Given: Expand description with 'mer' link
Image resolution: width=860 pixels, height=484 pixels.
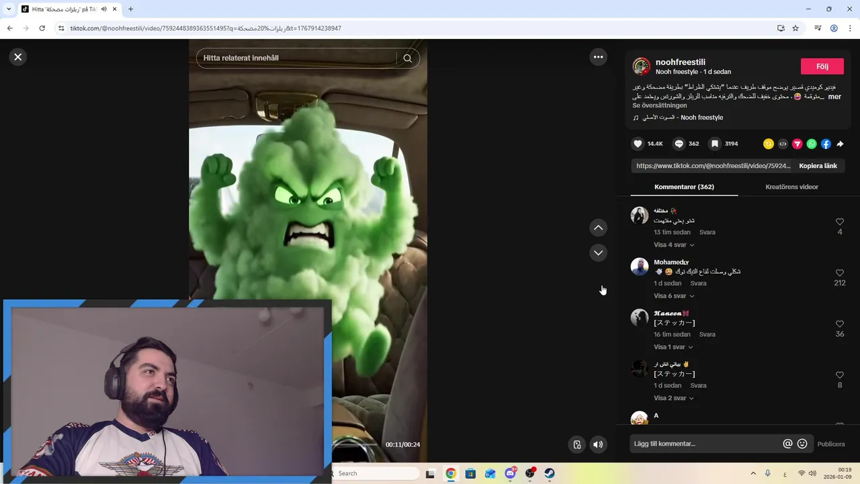Looking at the screenshot, I should point(834,97).
